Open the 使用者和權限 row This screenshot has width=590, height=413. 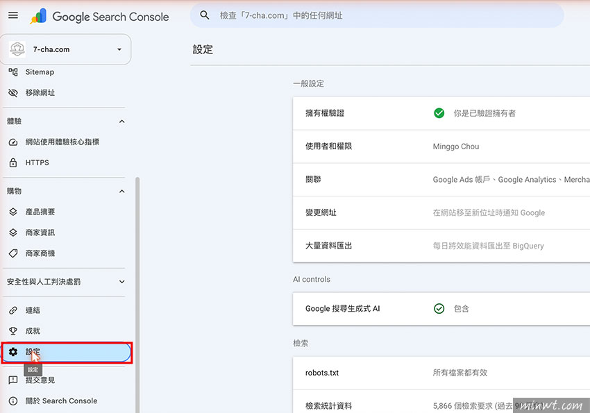[441, 146]
